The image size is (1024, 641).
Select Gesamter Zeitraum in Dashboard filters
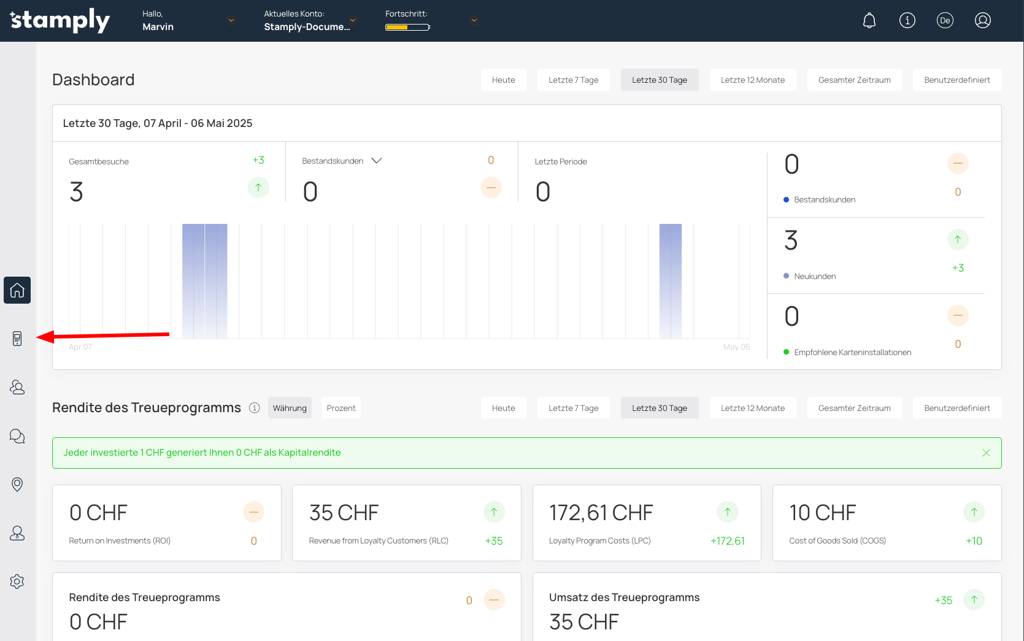854,80
